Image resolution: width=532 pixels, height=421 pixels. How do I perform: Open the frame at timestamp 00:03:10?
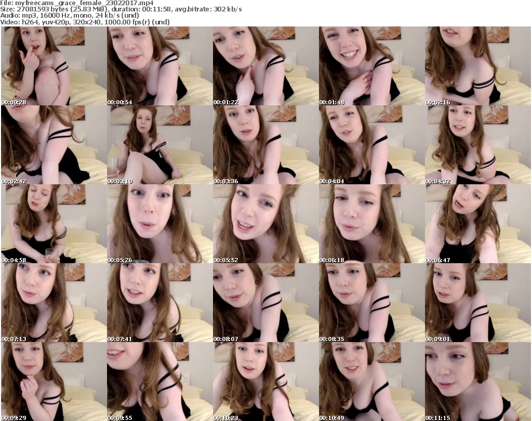click(160, 145)
